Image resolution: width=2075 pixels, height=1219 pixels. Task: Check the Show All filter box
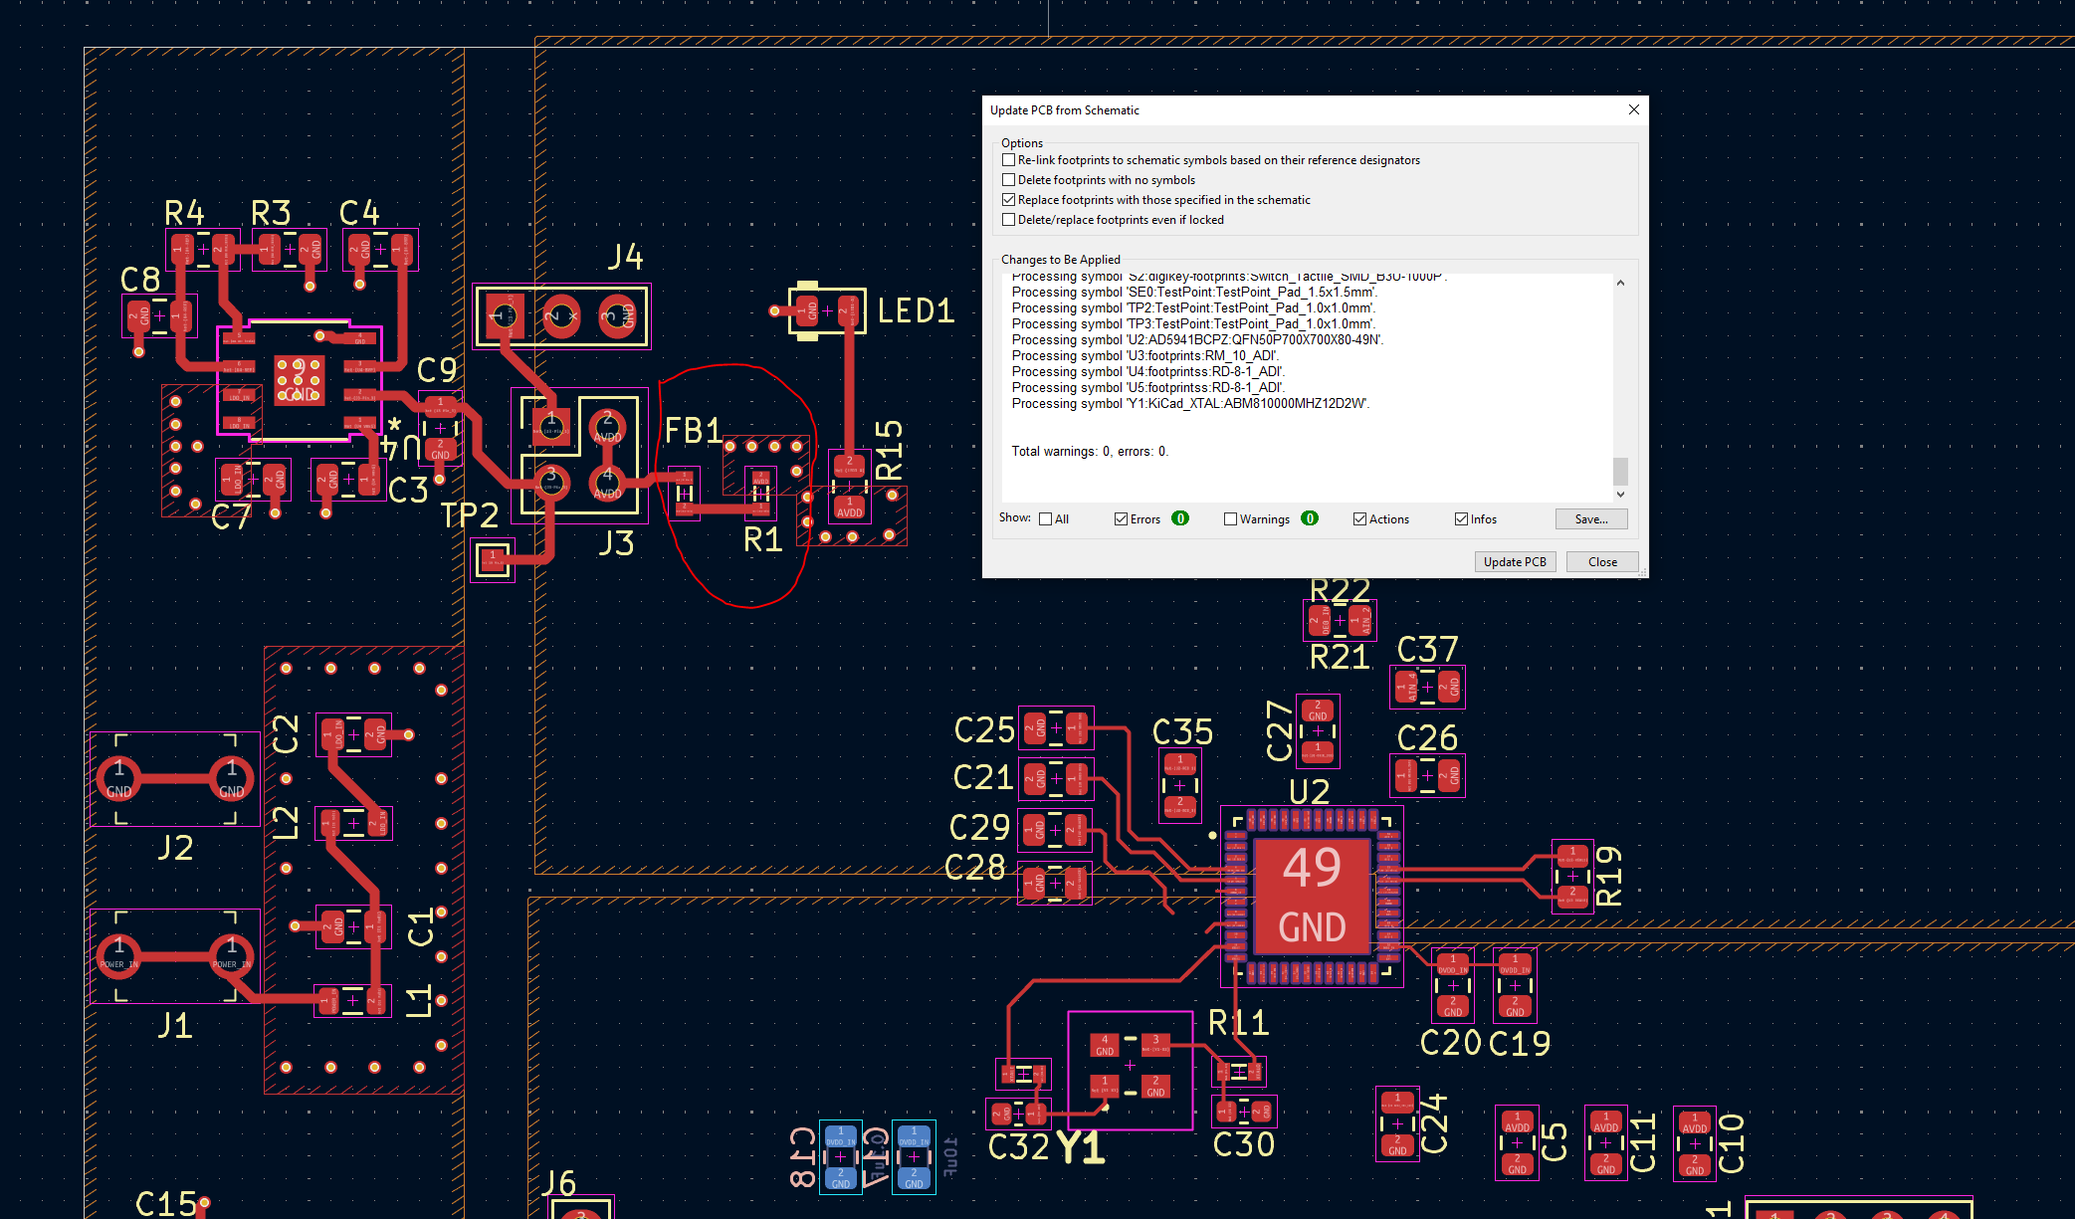pos(1045,519)
